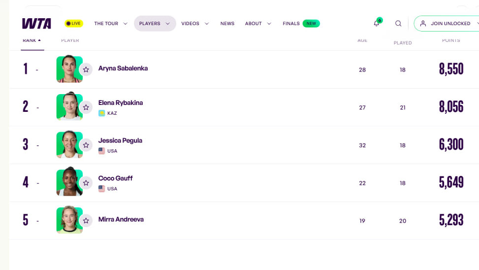479x270 pixels.
Task: Sort by Played column header
Action: point(403,43)
